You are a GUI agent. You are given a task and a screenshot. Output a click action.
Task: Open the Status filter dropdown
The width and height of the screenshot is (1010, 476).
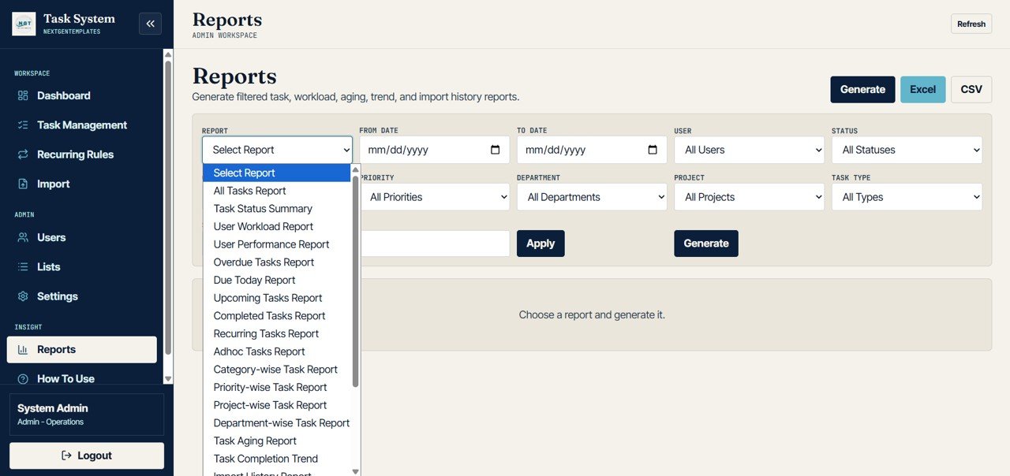point(907,150)
